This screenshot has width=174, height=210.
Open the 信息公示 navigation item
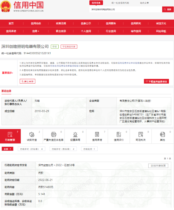point(86,23)
